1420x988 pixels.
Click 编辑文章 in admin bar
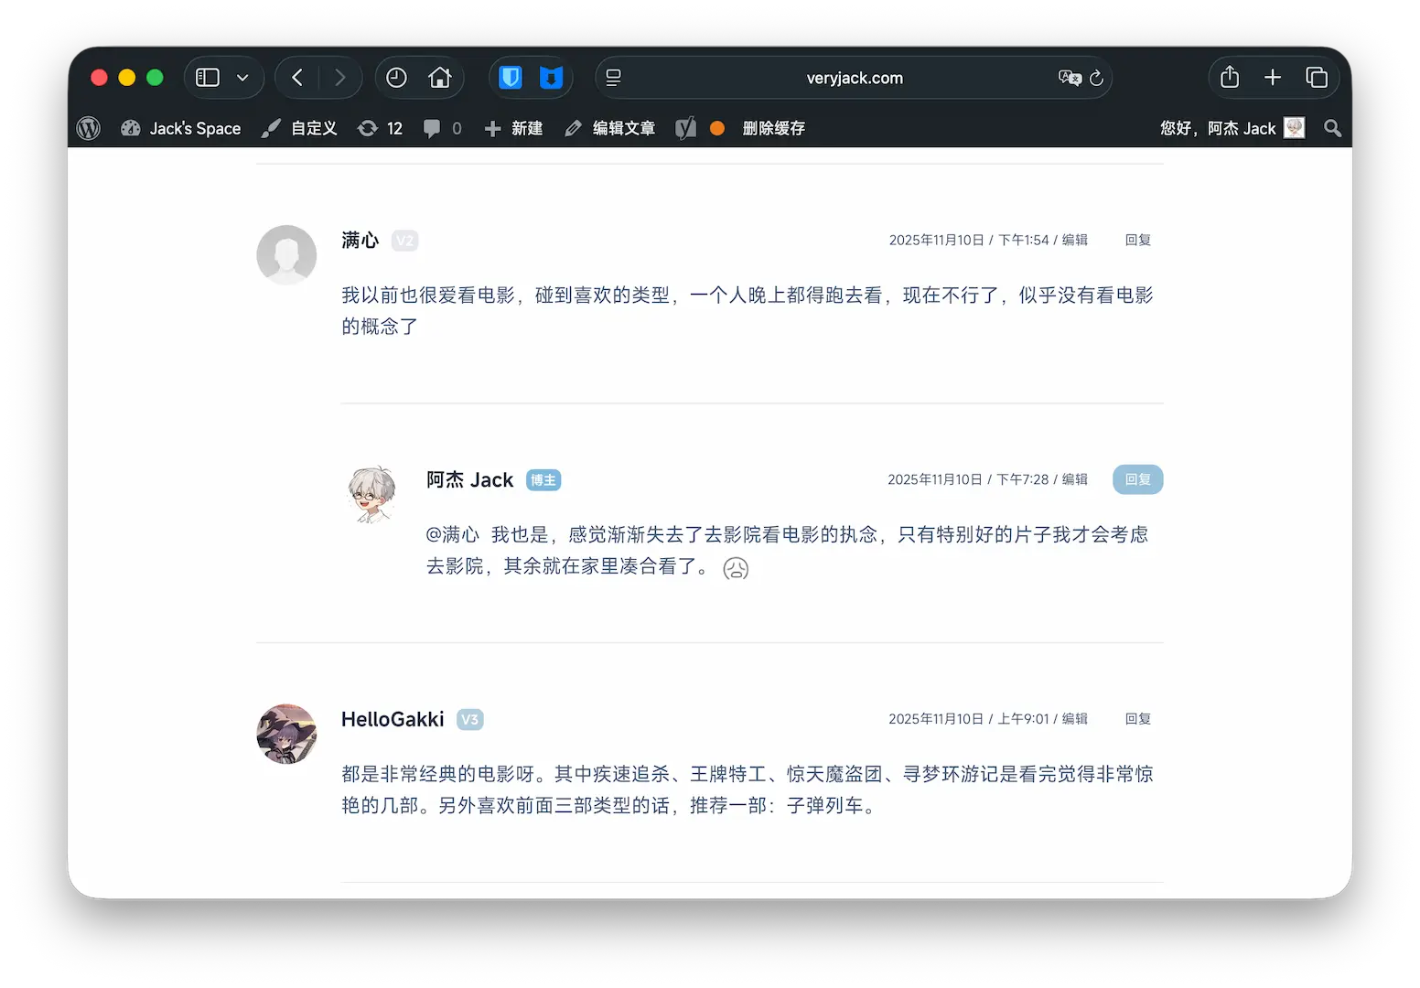pos(610,128)
